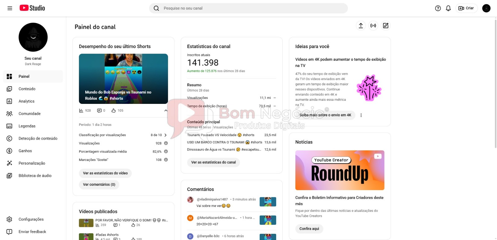Click the create post pencil icon
The image size is (497, 240).
coord(385,26)
